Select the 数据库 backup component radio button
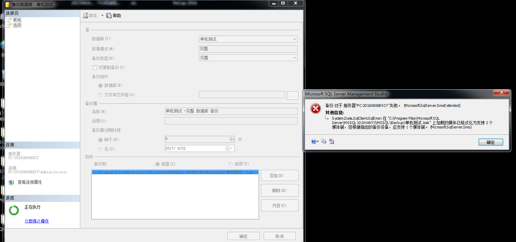This screenshot has height=242, width=516. [101, 86]
